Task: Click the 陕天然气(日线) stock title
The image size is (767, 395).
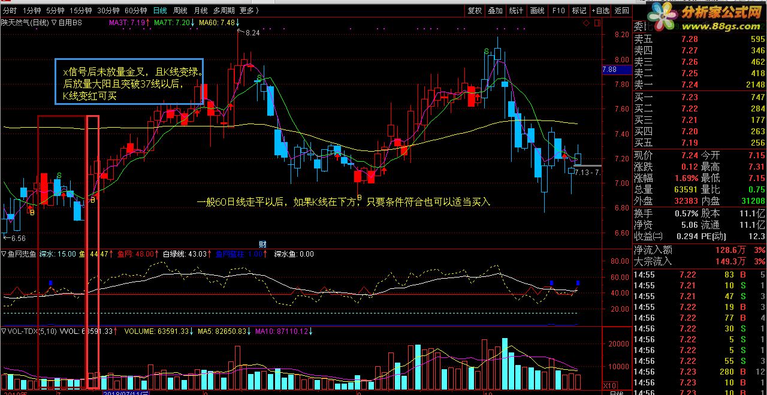Action: (25, 23)
